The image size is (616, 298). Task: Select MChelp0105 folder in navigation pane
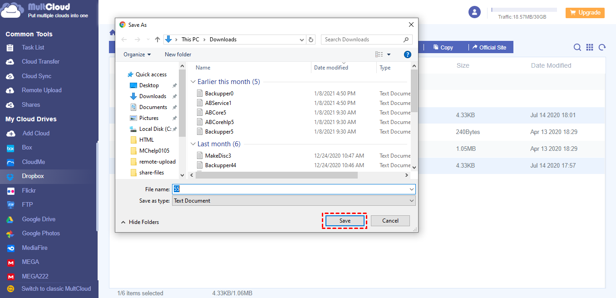[154, 151]
